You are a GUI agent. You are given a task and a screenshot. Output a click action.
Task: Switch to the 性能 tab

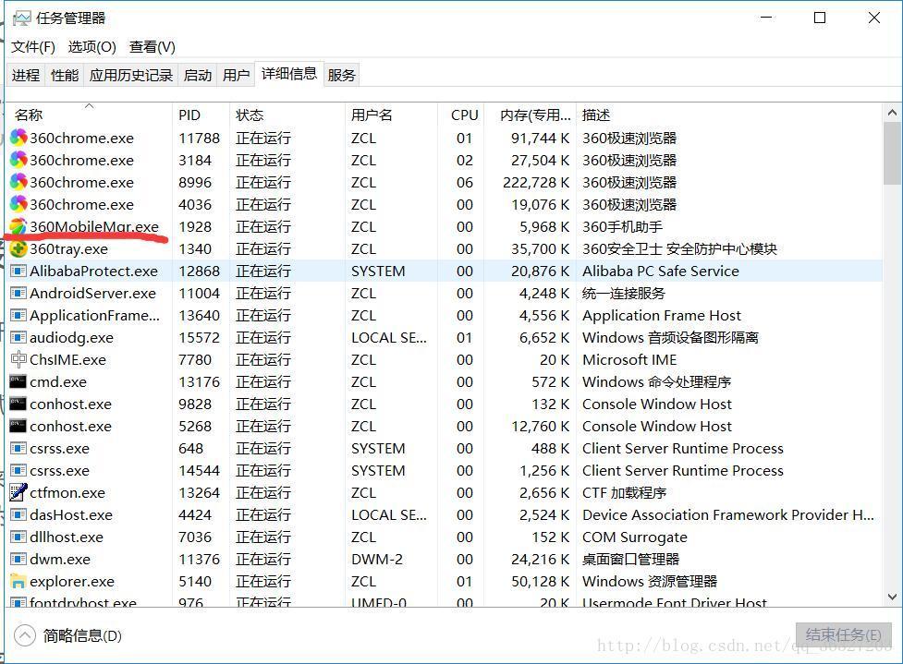pyautogui.click(x=65, y=76)
